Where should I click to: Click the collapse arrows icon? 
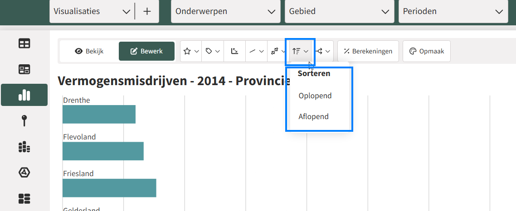[274, 51]
